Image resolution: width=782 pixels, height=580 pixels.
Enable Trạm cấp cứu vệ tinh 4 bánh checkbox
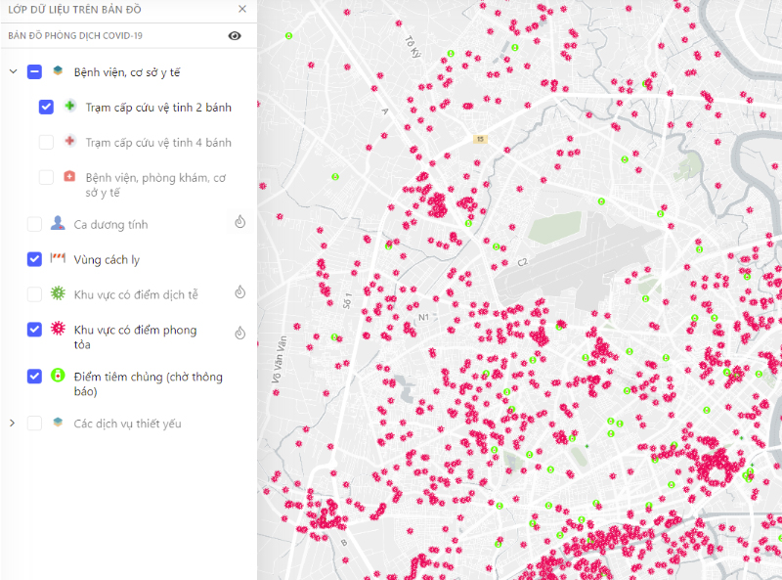[x=46, y=142]
